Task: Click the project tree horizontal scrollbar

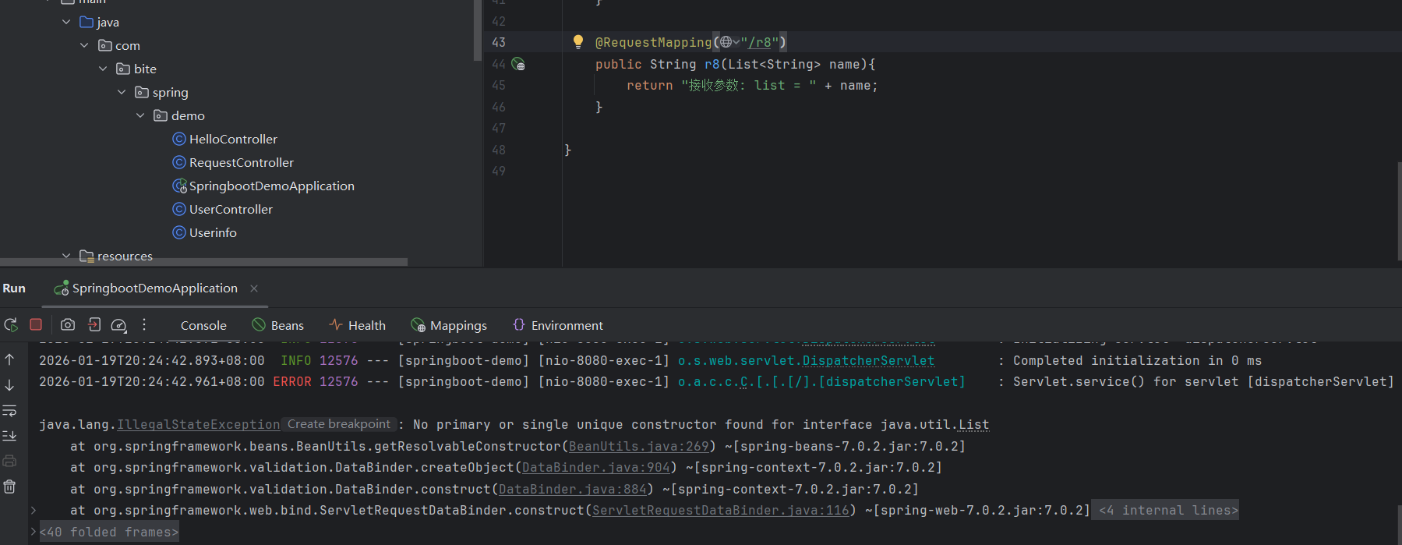Action: 203,262
